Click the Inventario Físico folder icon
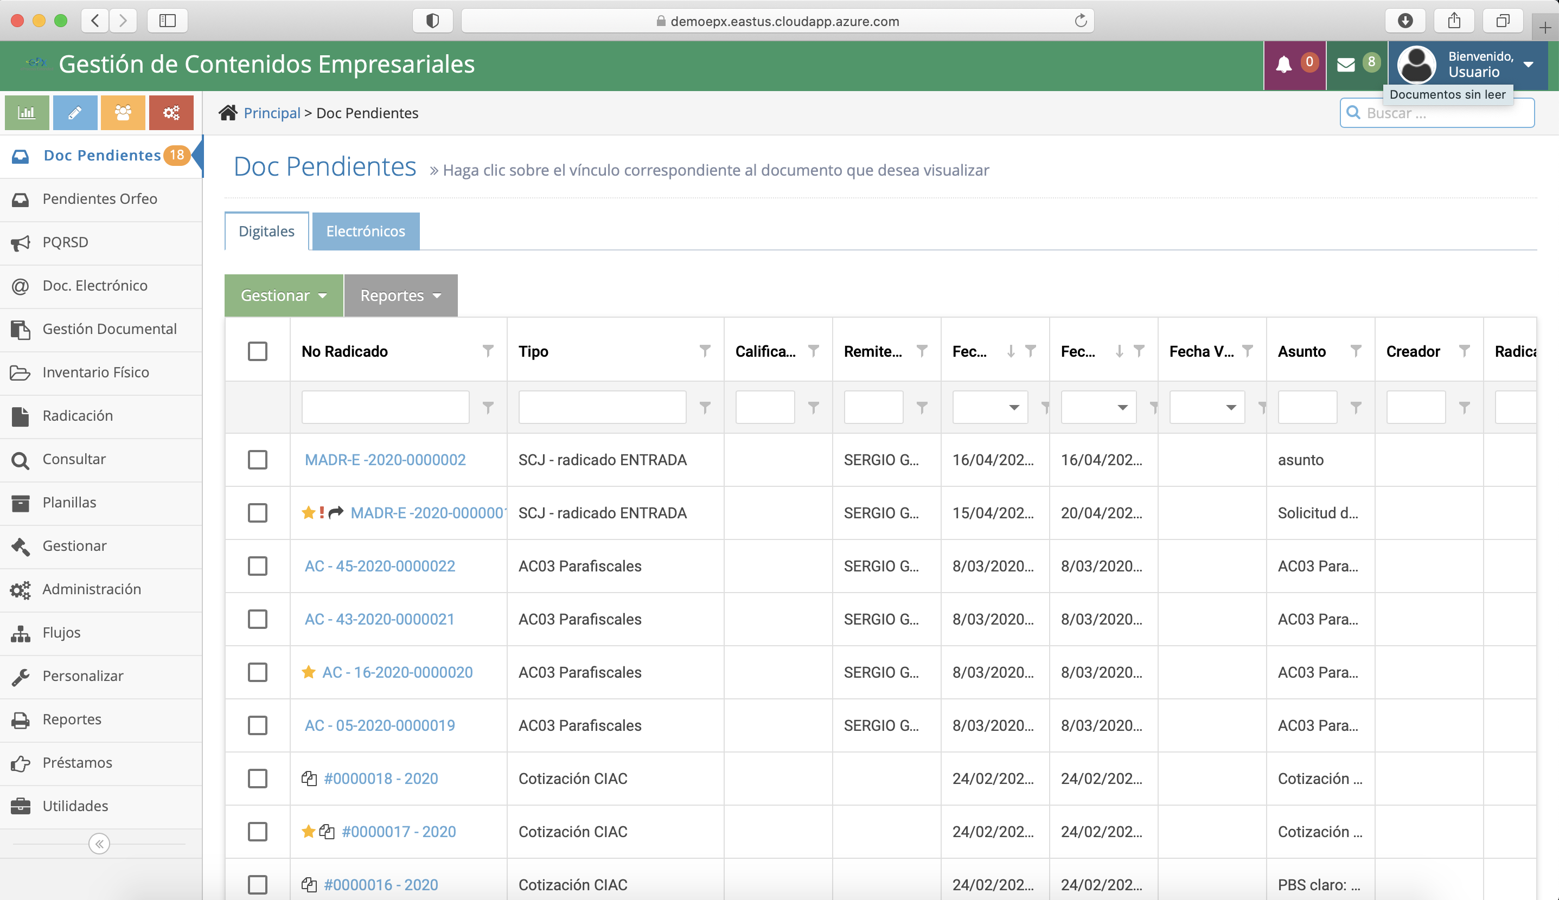Screen dimensions: 1559x900 (21, 372)
